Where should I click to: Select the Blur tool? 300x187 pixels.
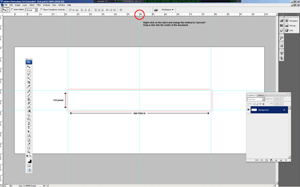[29, 115]
